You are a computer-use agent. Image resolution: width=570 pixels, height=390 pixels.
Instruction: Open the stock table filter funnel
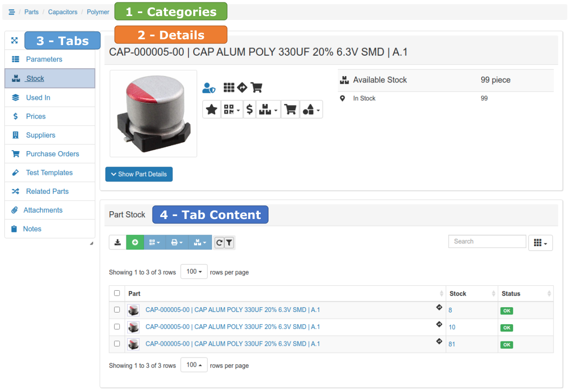229,242
